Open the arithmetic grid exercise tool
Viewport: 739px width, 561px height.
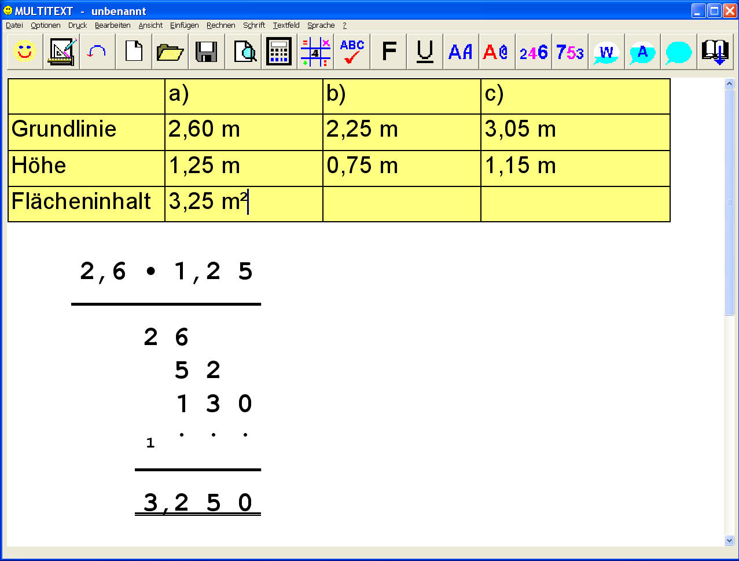[x=315, y=52]
